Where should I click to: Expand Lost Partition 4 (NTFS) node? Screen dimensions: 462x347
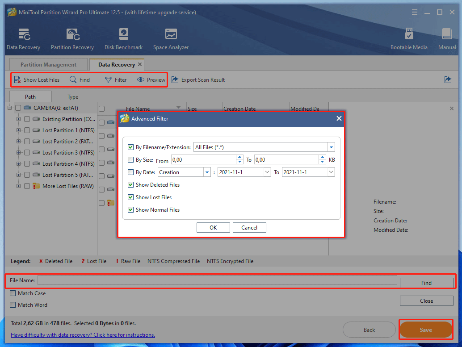[19, 164]
